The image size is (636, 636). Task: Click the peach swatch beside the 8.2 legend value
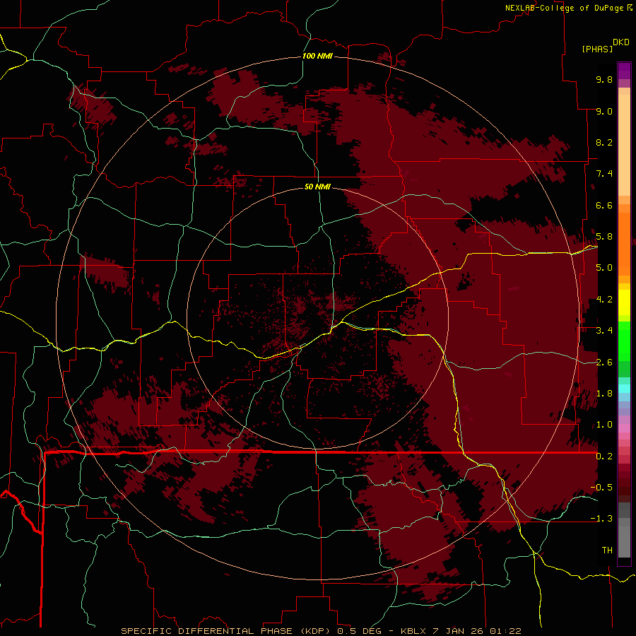[x=624, y=145]
